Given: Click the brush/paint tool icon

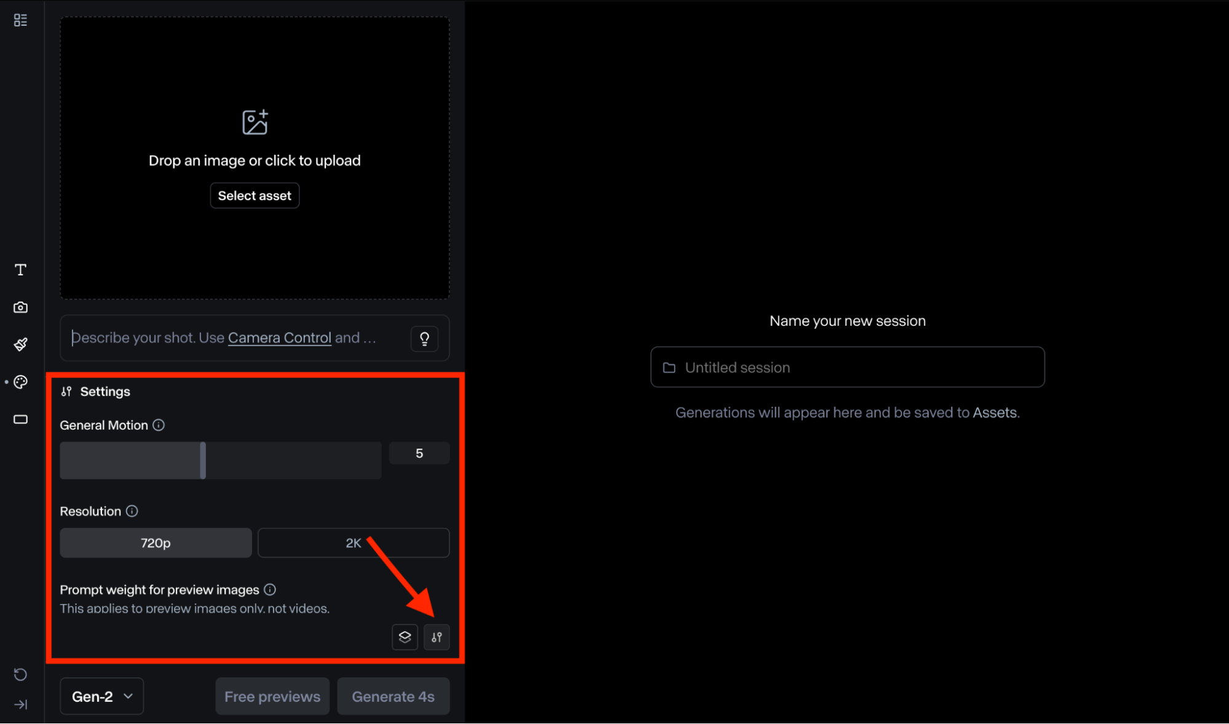Looking at the screenshot, I should pyautogui.click(x=22, y=345).
